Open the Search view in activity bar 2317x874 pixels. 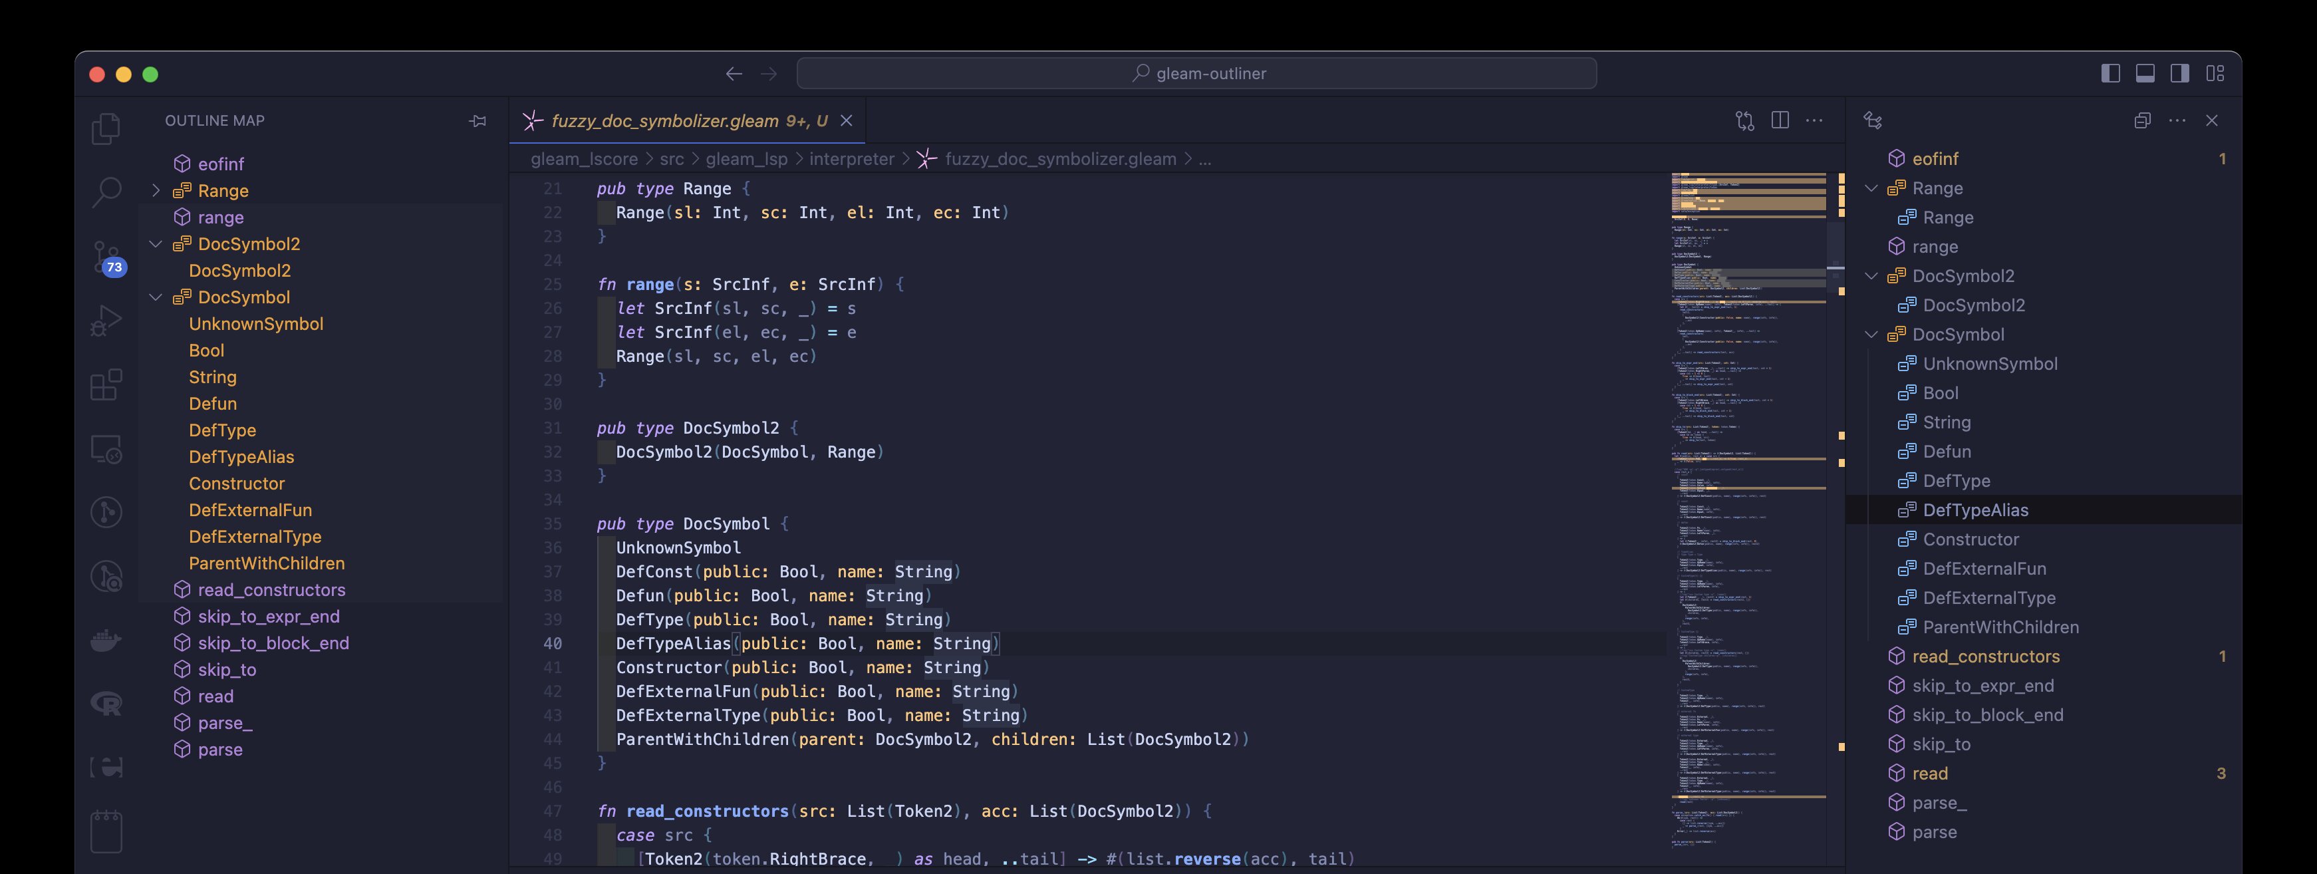coord(106,192)
